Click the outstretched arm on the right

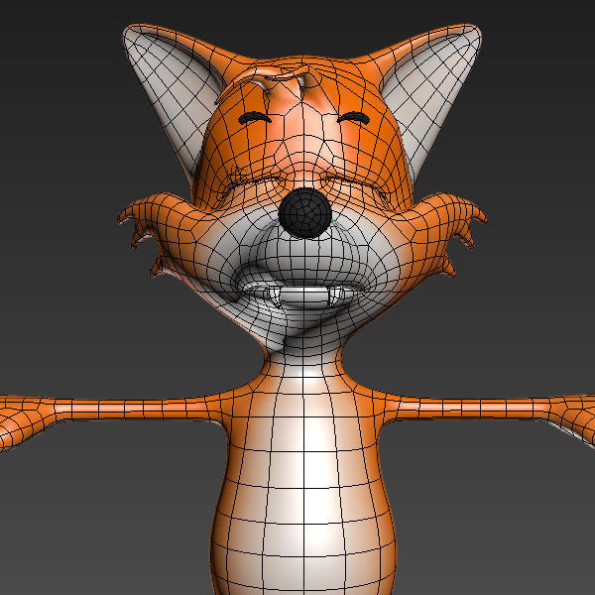[x=467, y=409]
